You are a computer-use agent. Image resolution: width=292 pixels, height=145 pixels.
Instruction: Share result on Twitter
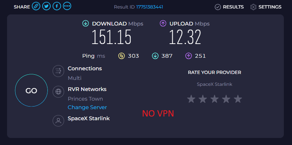click(x=46, y=7)
